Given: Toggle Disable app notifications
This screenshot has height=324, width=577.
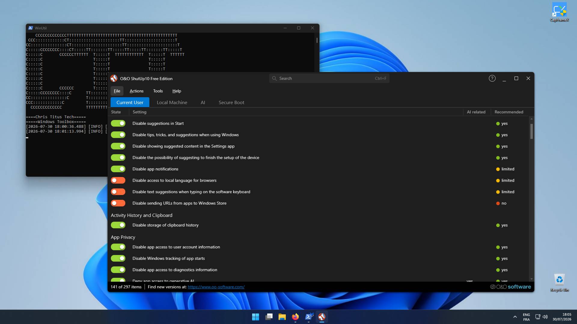Looking at the screenshot, I should coord(118,169).
